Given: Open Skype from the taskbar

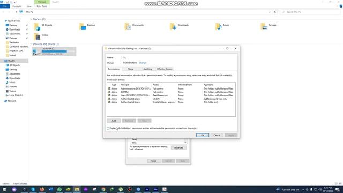Looking at the screenshot, I should 33,189.
